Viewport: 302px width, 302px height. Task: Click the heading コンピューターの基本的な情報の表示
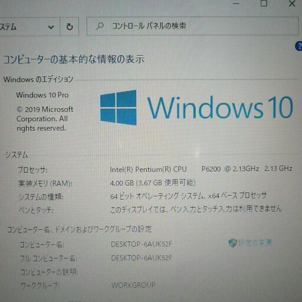point(74,60)
